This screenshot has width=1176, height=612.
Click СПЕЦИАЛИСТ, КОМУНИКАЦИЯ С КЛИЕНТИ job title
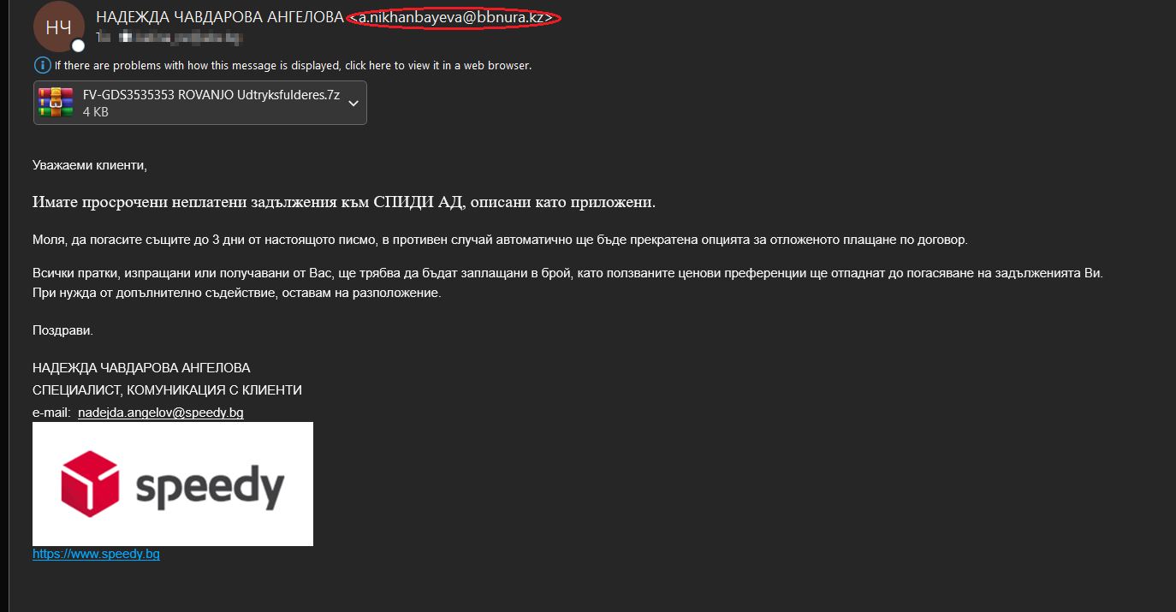(x=167, y=390)
